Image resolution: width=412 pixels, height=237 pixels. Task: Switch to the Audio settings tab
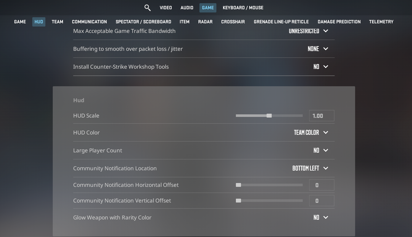pos(187,8)
